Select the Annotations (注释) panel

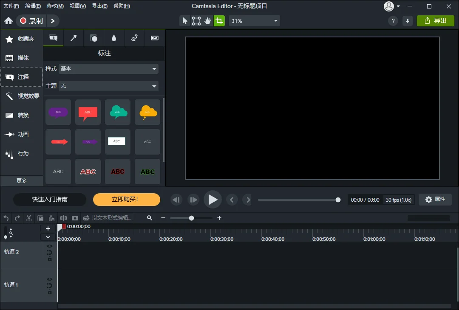[22, 77]
